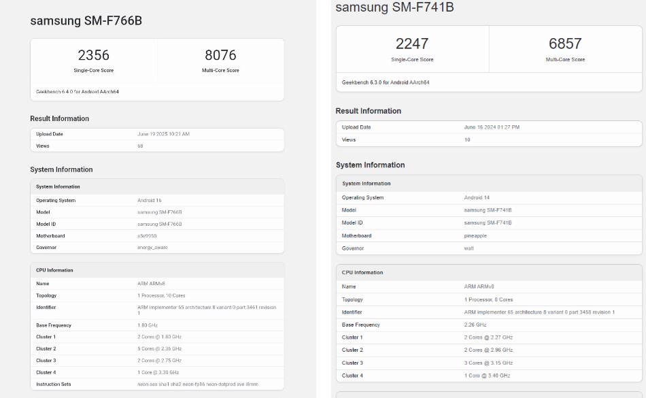The width and height of the screenshot is (646, 398).
Task: Click 'CPU Information' header on the SM-F766B page
Action: [54, 270]
